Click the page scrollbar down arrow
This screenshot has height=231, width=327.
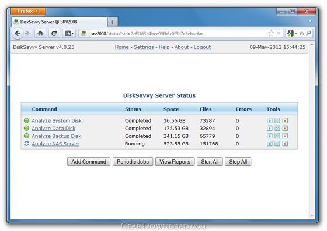312,216
